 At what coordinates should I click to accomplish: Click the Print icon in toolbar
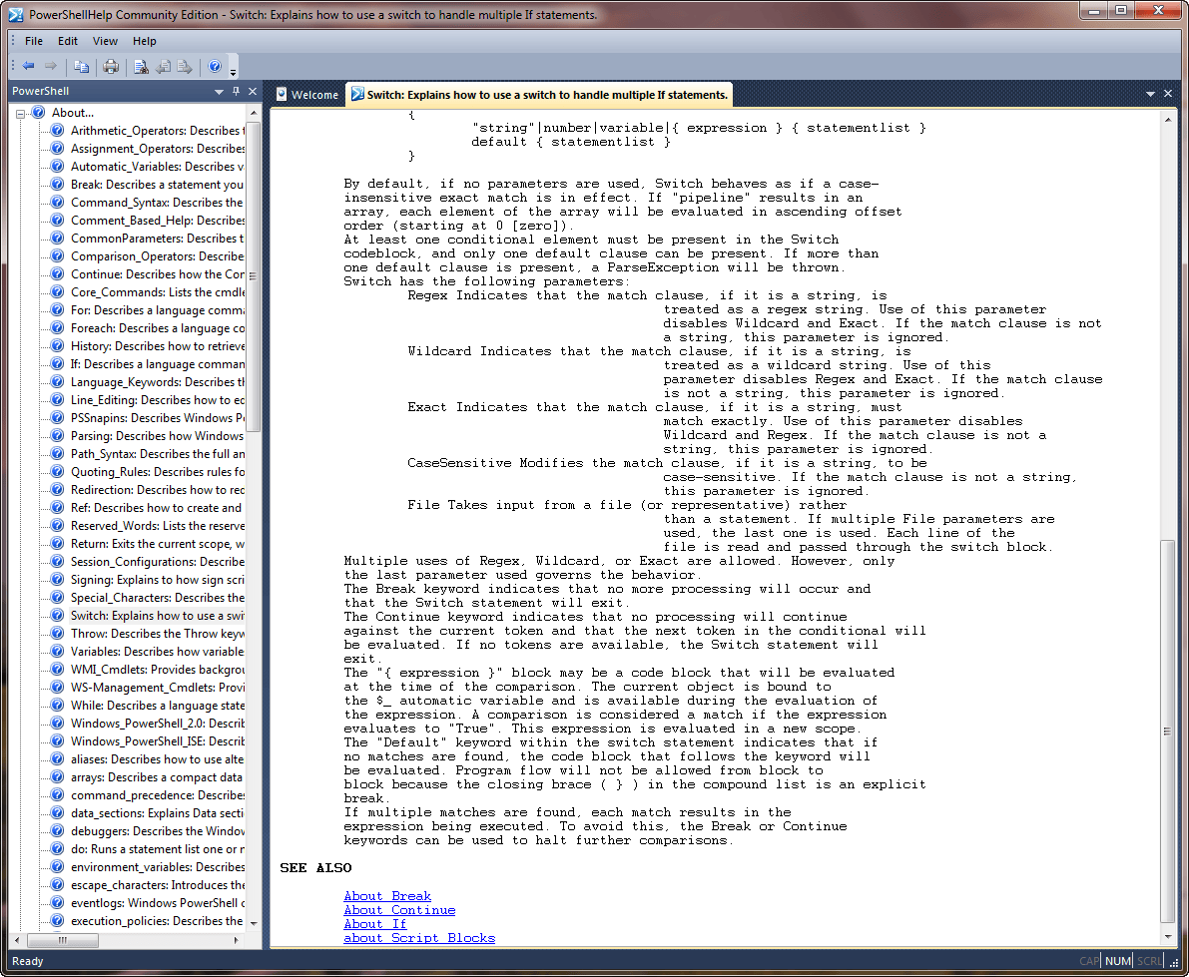[111, 67]
